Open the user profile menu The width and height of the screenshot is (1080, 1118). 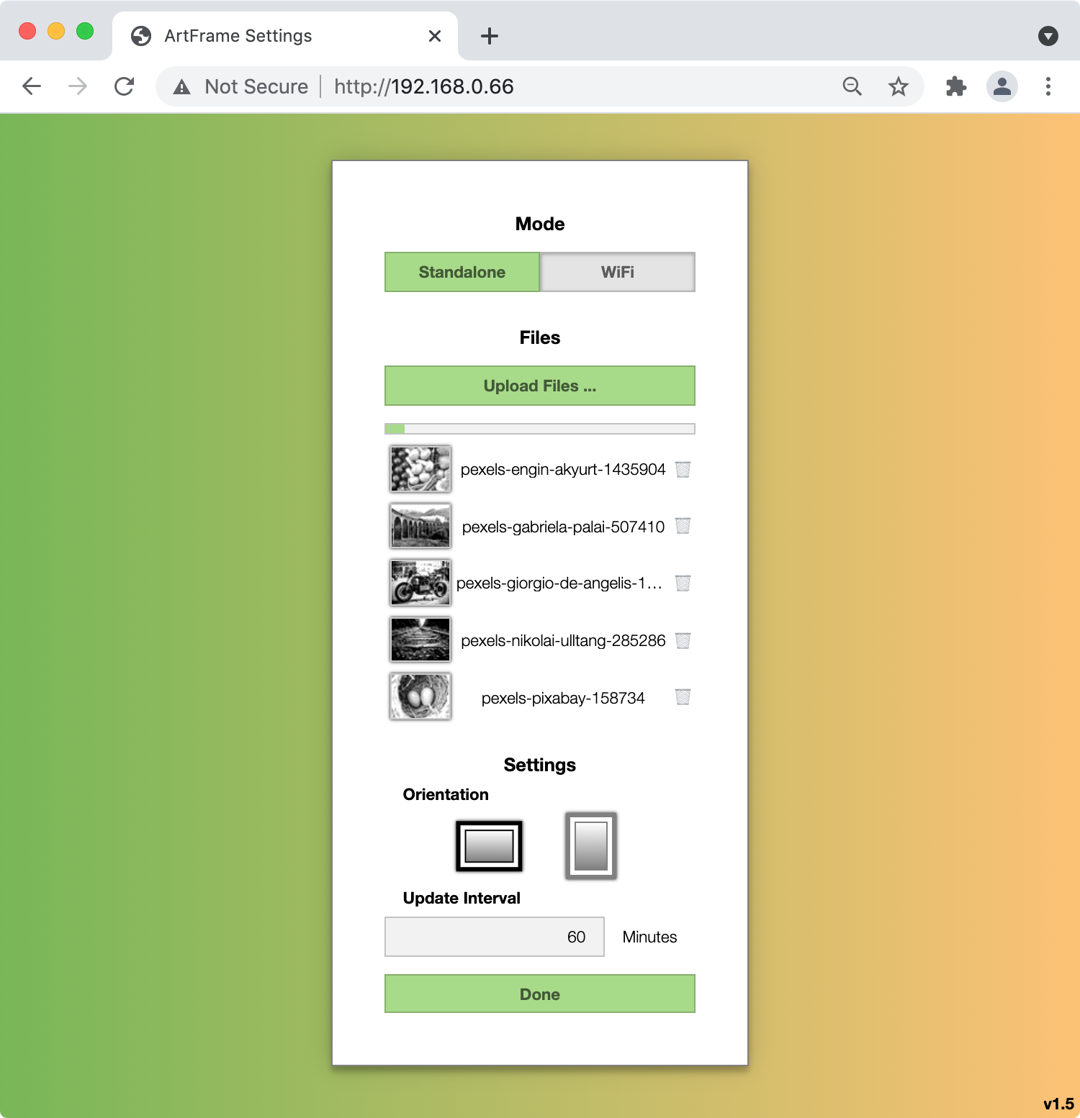click(x=1002, y=87)
